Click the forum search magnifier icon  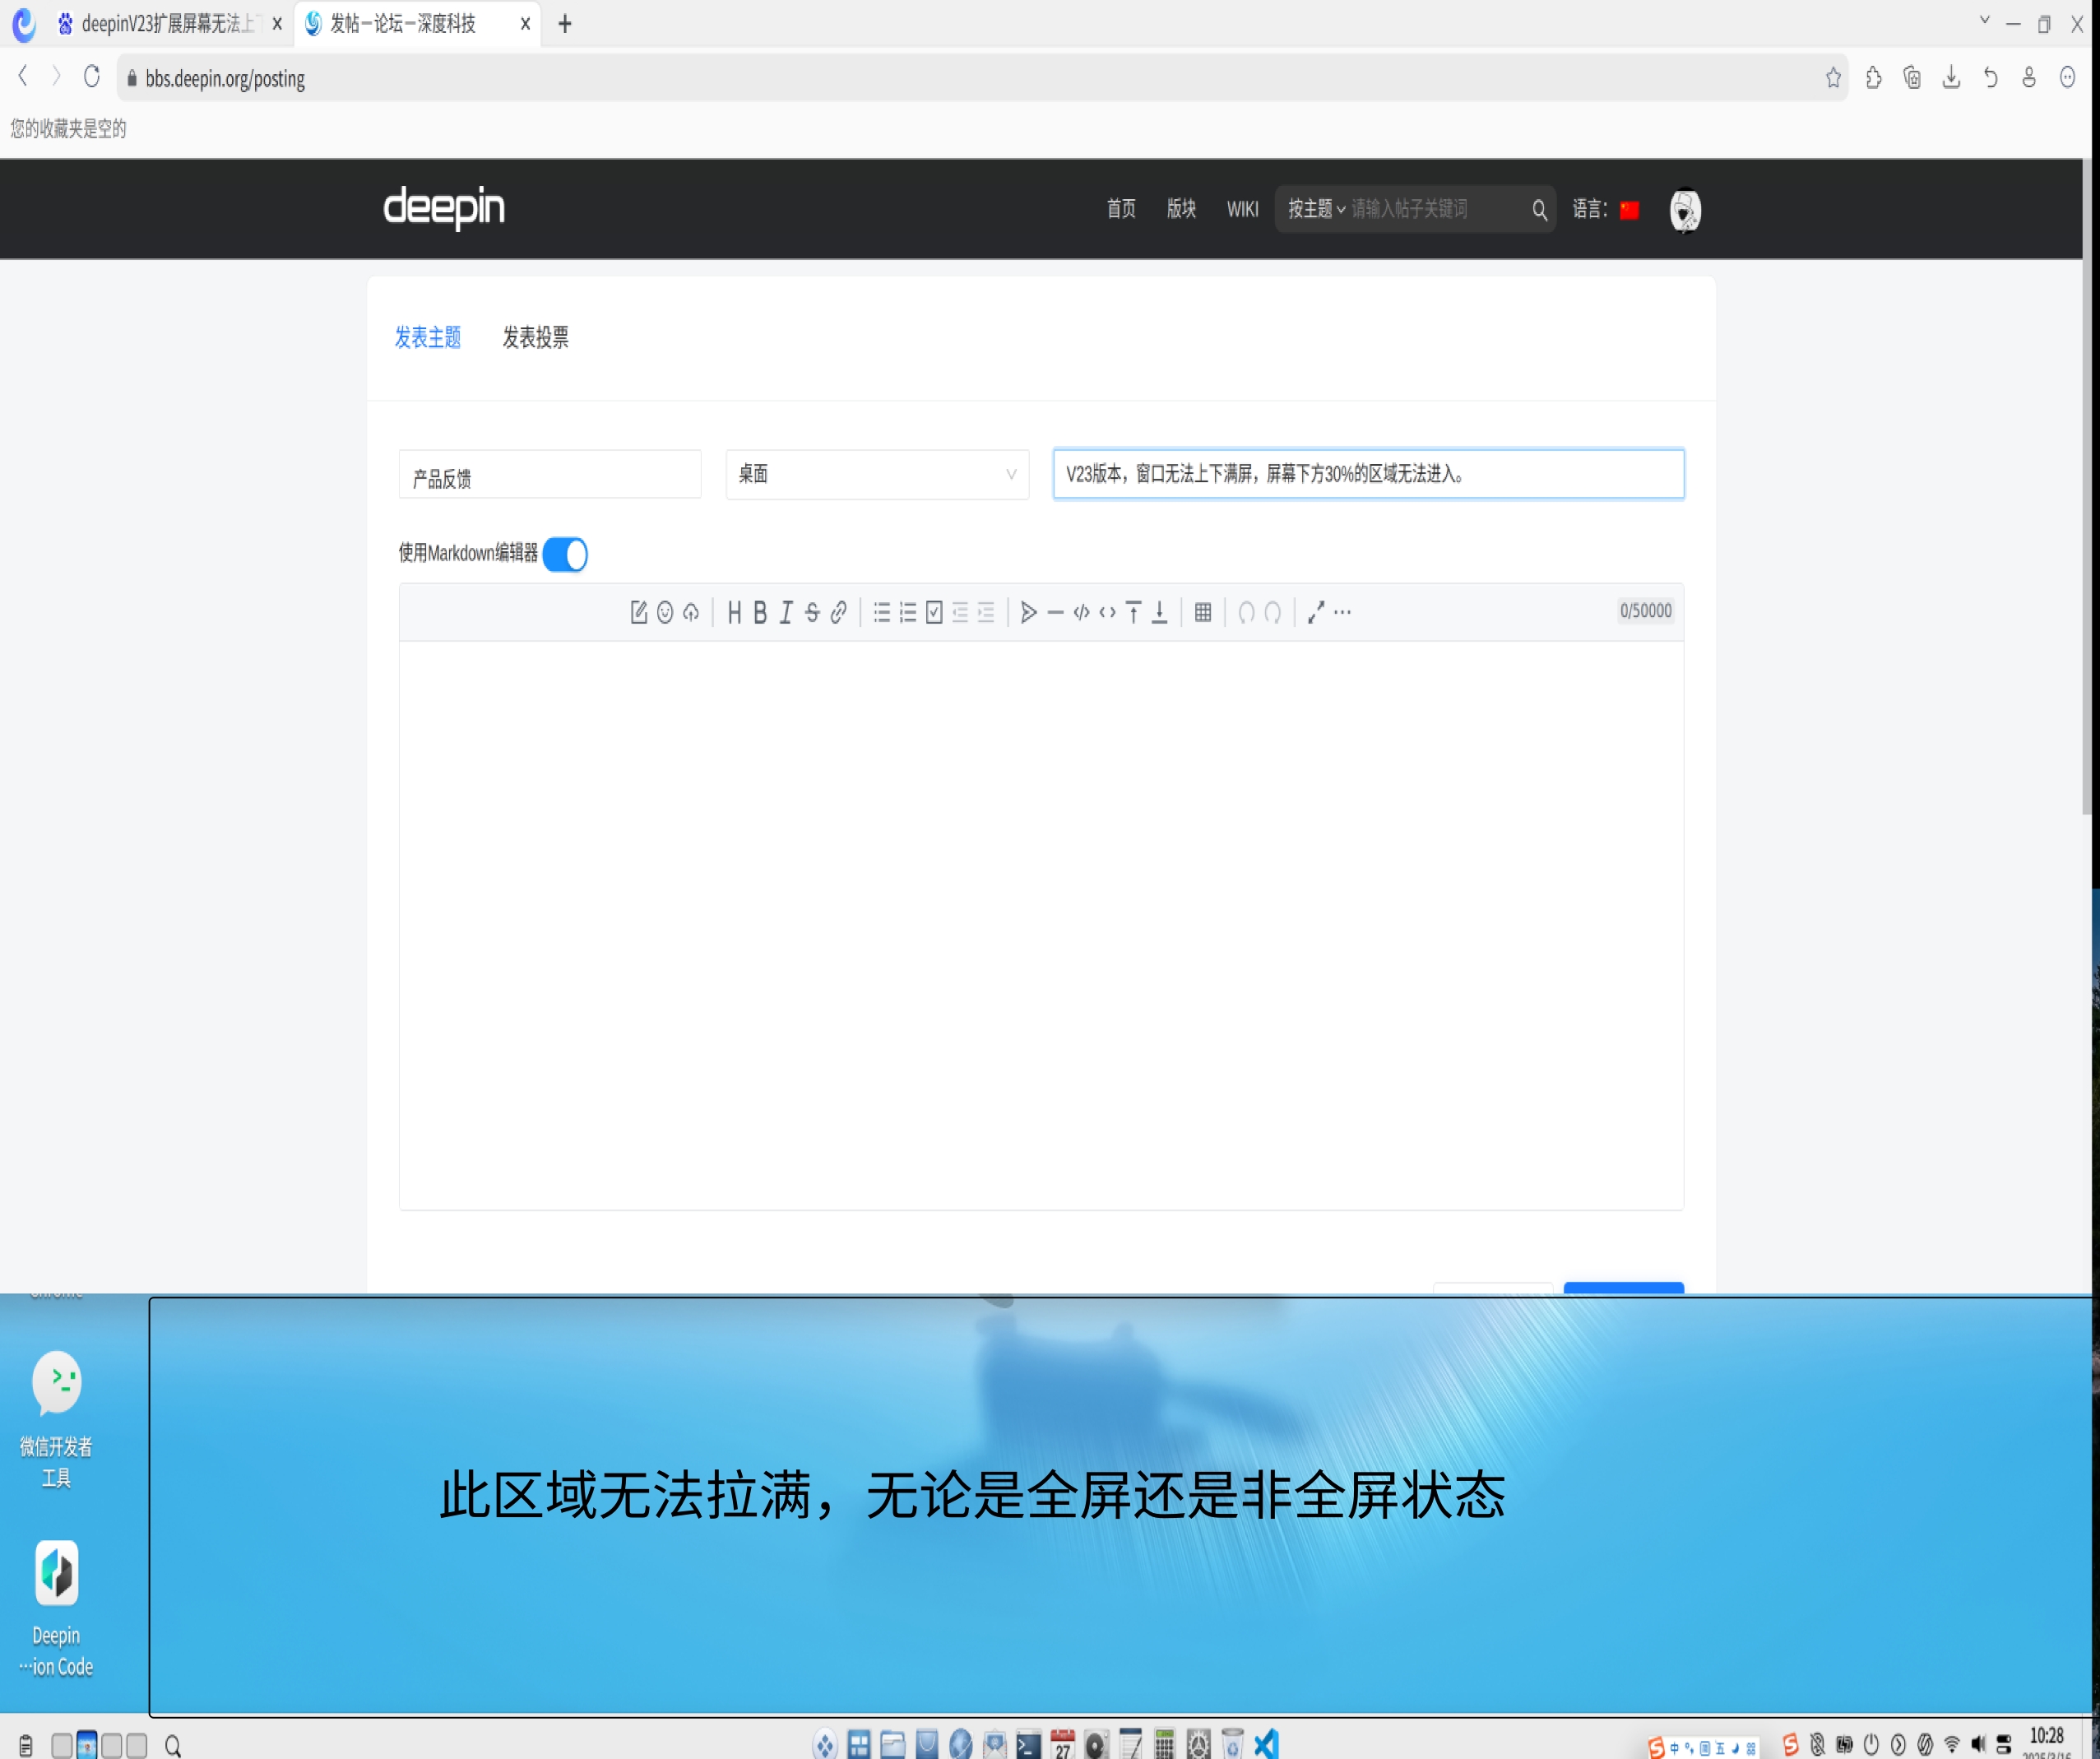point(1539,210)
